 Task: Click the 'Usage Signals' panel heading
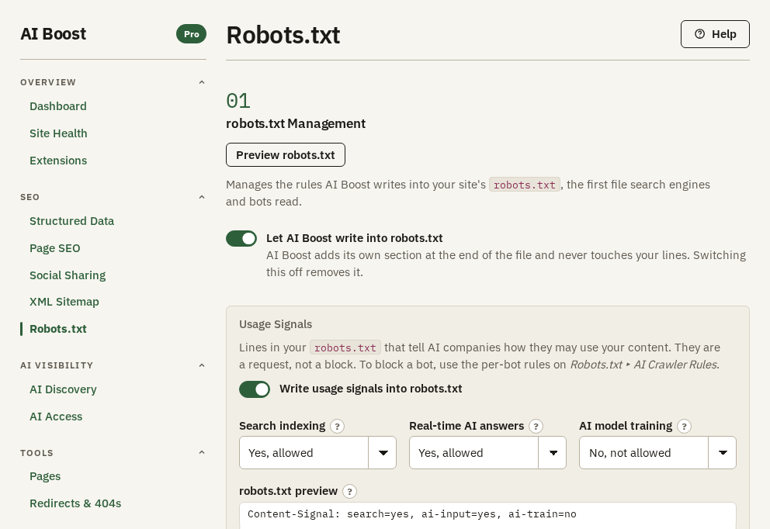tap(276, 324)
